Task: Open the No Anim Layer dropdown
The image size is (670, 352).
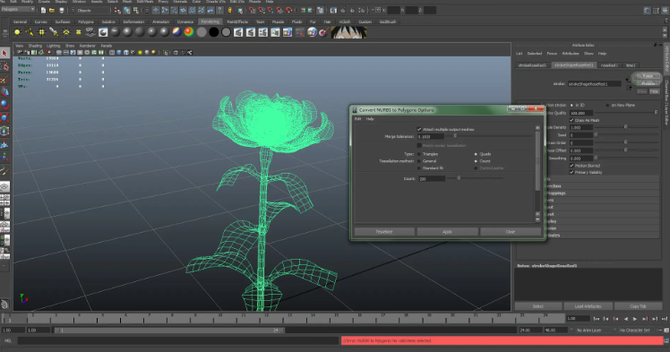Action: click(x=593, y=331)
